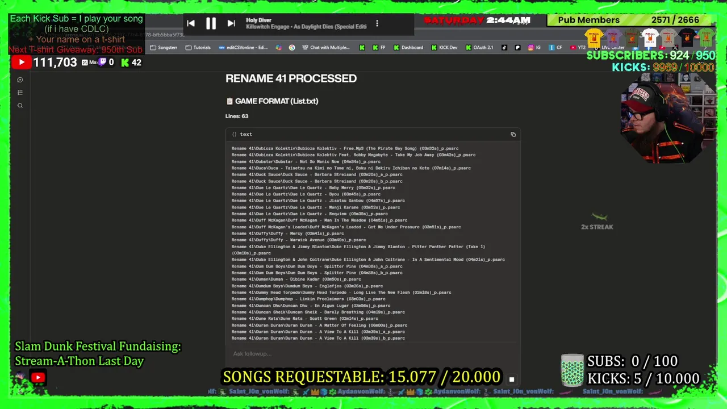Open media player more options menu
The height and width of the screenshot is (409, 727).
(377, 23)
